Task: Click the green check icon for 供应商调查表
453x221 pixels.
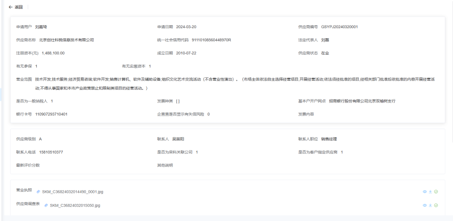Action: click(x=436, y=205)
